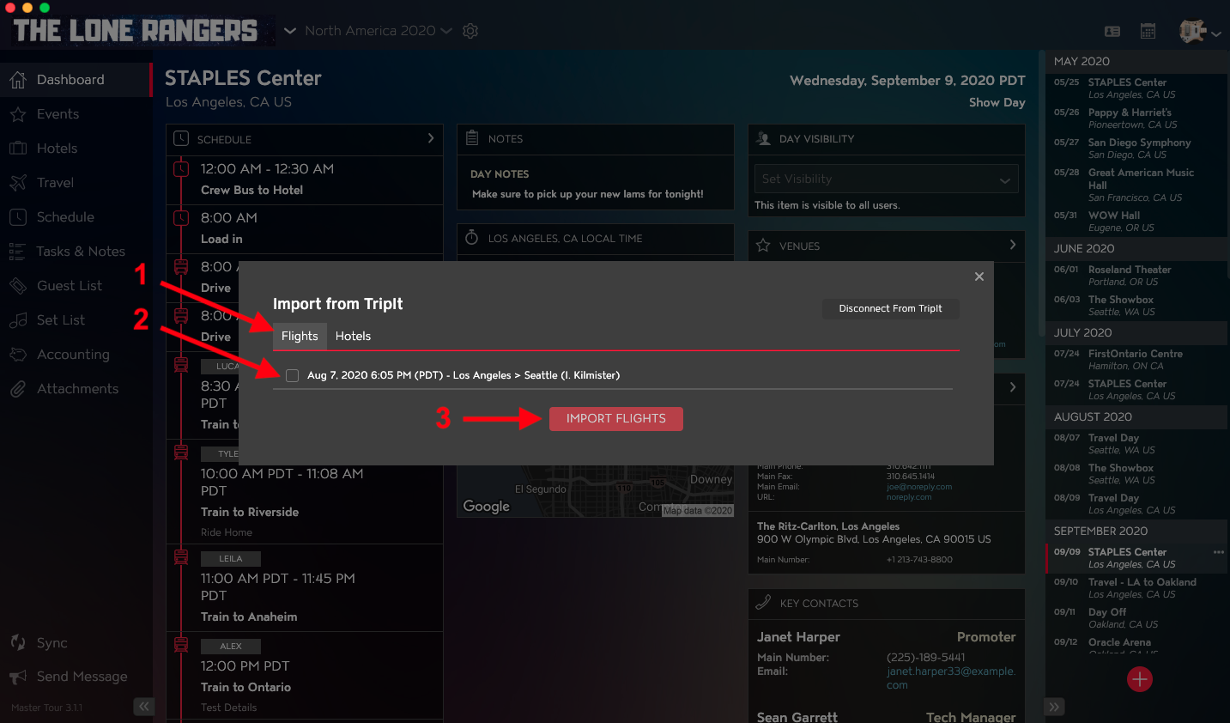Viewport: 1230px width, 723px height.
Task: Click the Guest List tag icon
Action: click(18, 286)
